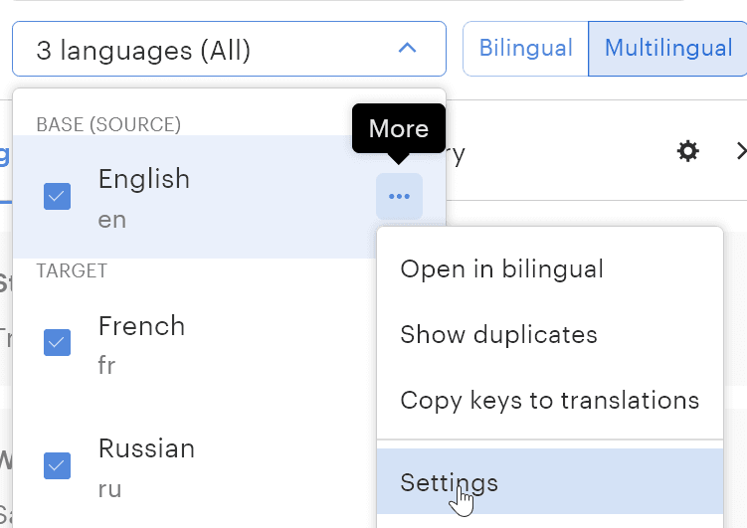Uncheck the English language checkbox
The height and width of the screenshot is (528, 747).
pyautogui.click(x=58, y=197)
